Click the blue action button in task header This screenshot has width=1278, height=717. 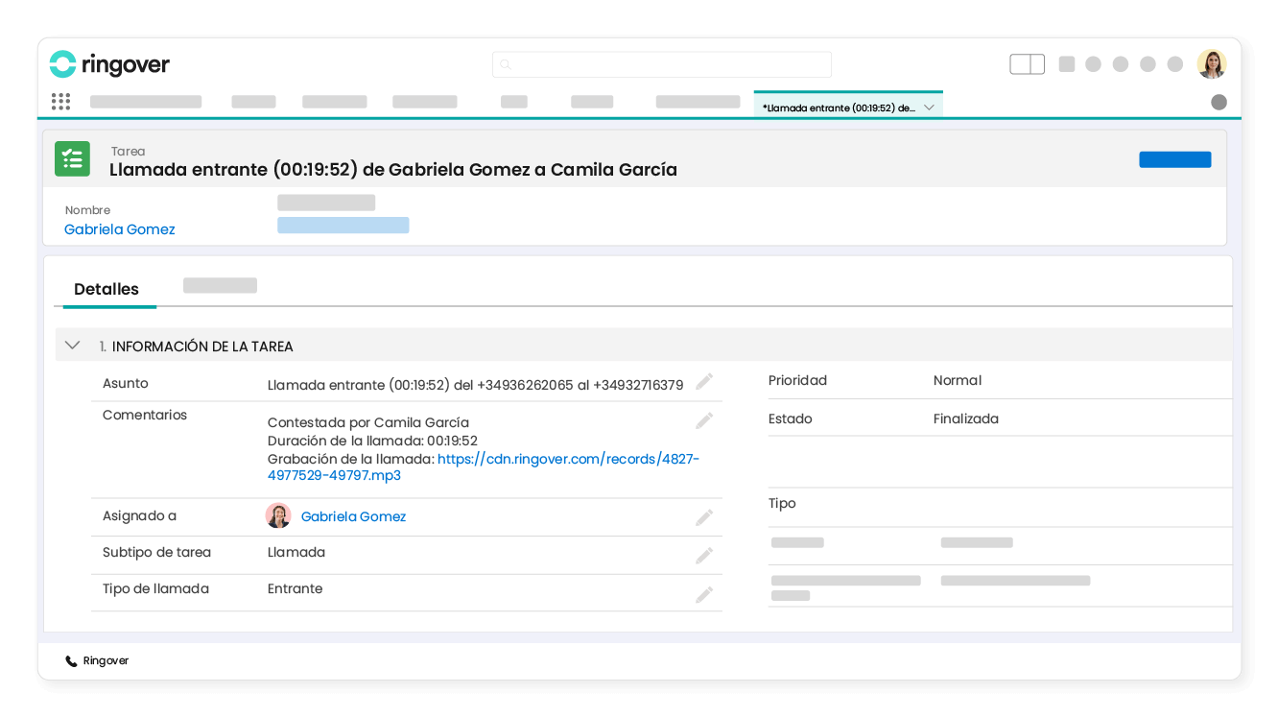pos(1174,159)
